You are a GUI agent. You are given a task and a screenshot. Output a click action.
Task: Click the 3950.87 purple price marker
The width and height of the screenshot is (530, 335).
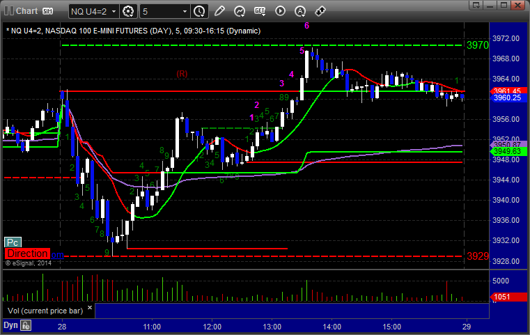click(x=508, y=144)
